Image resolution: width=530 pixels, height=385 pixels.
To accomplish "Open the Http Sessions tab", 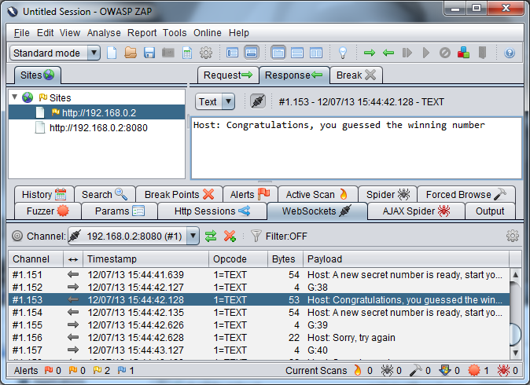I will click(x=212, y=211).
